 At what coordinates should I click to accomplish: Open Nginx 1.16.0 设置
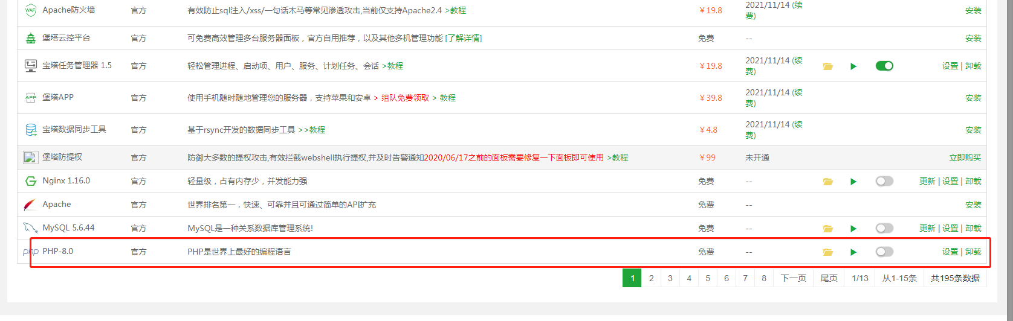tap(950, 181)
